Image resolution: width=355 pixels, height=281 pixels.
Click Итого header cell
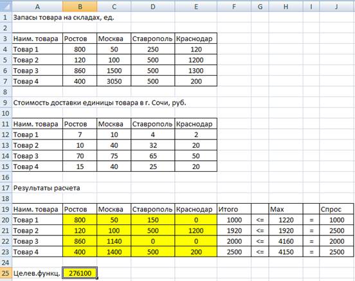pyautogui.click(x=234, y=209)
